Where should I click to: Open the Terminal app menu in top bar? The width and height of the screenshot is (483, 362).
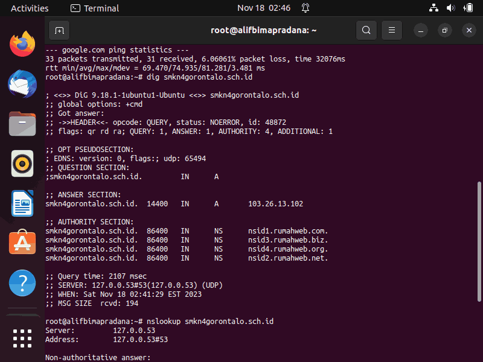pos(95,8)
